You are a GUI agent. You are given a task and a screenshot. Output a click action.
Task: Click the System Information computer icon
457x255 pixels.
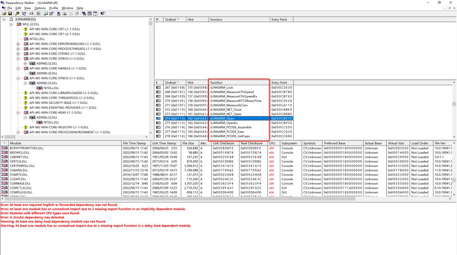point(58,14)
